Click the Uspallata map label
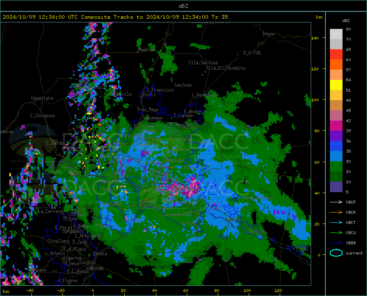 (x=42, y=98)
